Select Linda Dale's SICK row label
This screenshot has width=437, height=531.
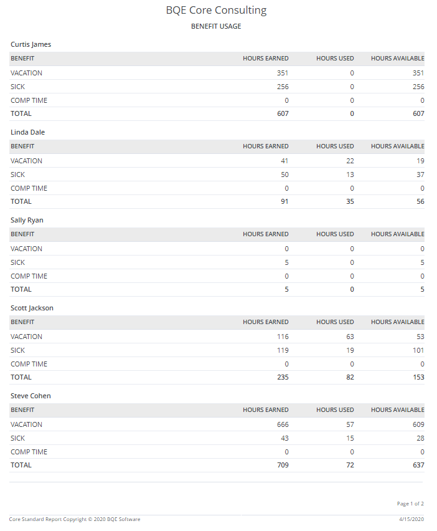click(x=17, y=175)
